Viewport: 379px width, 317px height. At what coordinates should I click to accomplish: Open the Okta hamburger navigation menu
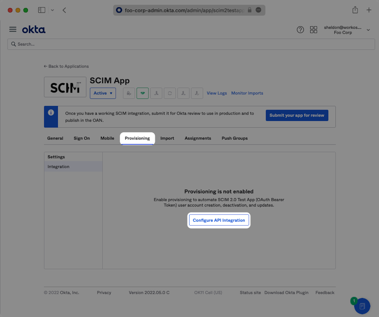pos(13,29)
